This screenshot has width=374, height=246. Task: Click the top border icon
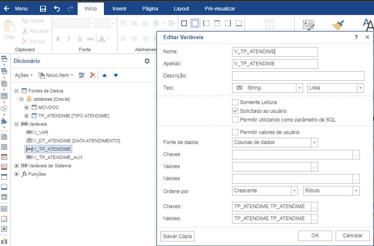coord(217,23)
